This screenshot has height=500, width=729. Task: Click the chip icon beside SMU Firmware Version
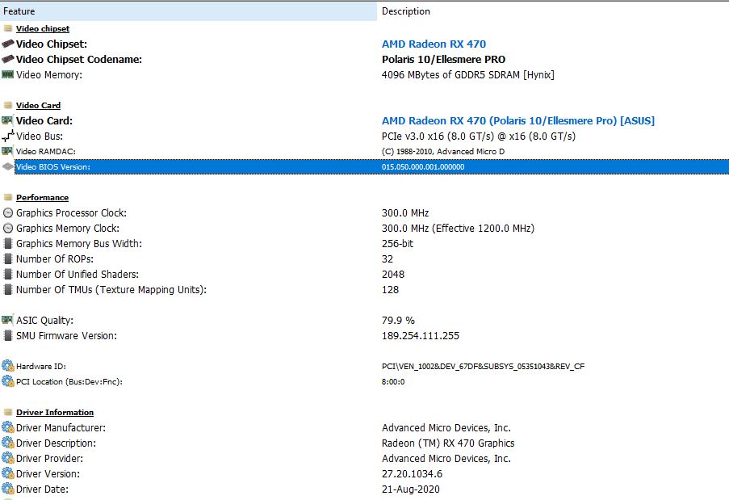7,335
